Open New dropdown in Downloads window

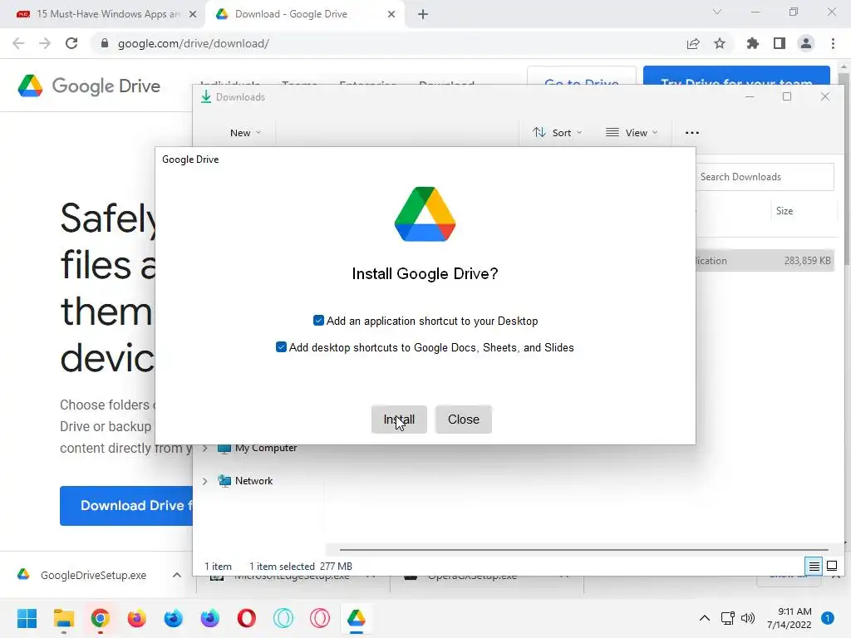(245, 133)
